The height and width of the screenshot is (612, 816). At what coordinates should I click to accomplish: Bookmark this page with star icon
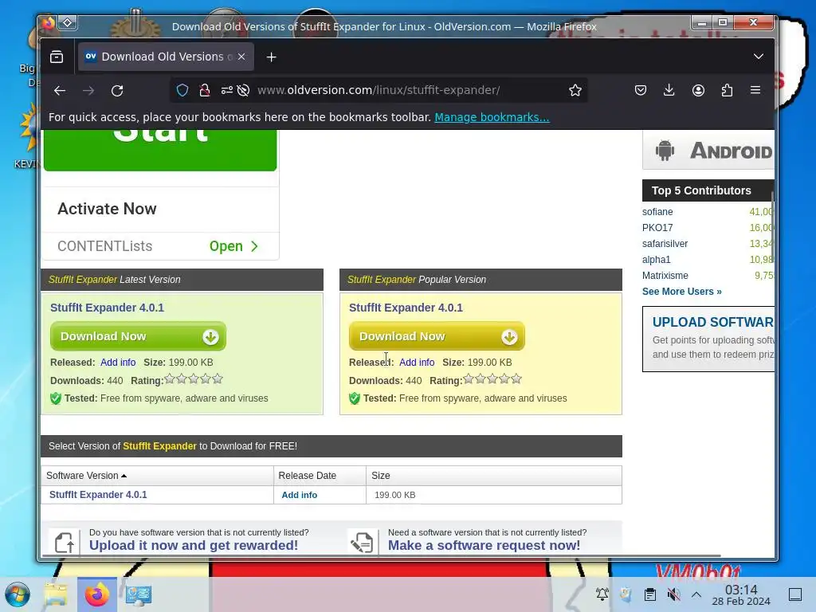[x=575, y=91]
